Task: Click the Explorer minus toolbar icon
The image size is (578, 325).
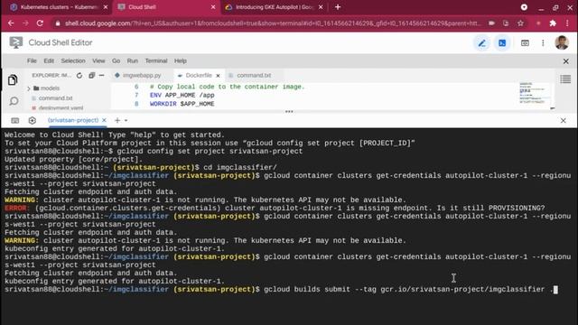Action: click(102, 76)
